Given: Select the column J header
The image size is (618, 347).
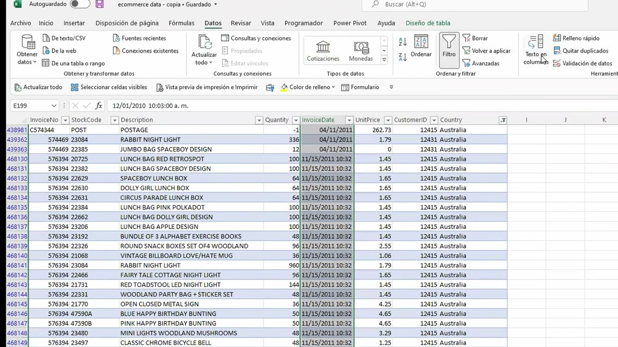Looking at the screenshot, I should pyautogui.click(x=565, y=120).
